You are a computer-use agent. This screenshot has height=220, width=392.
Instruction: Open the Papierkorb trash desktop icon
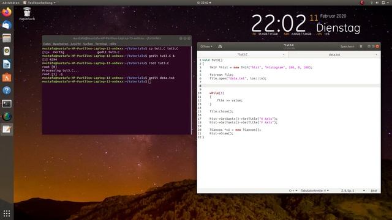[x=27, y=14]
